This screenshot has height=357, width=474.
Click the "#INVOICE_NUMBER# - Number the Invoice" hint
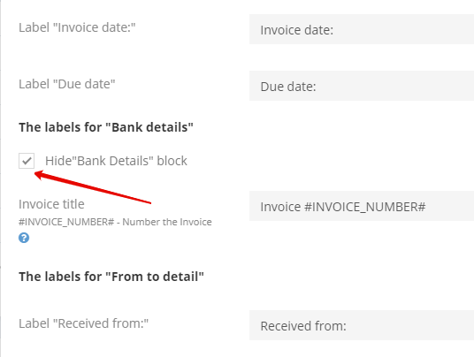pyautogui.click(x=115, y=222)
